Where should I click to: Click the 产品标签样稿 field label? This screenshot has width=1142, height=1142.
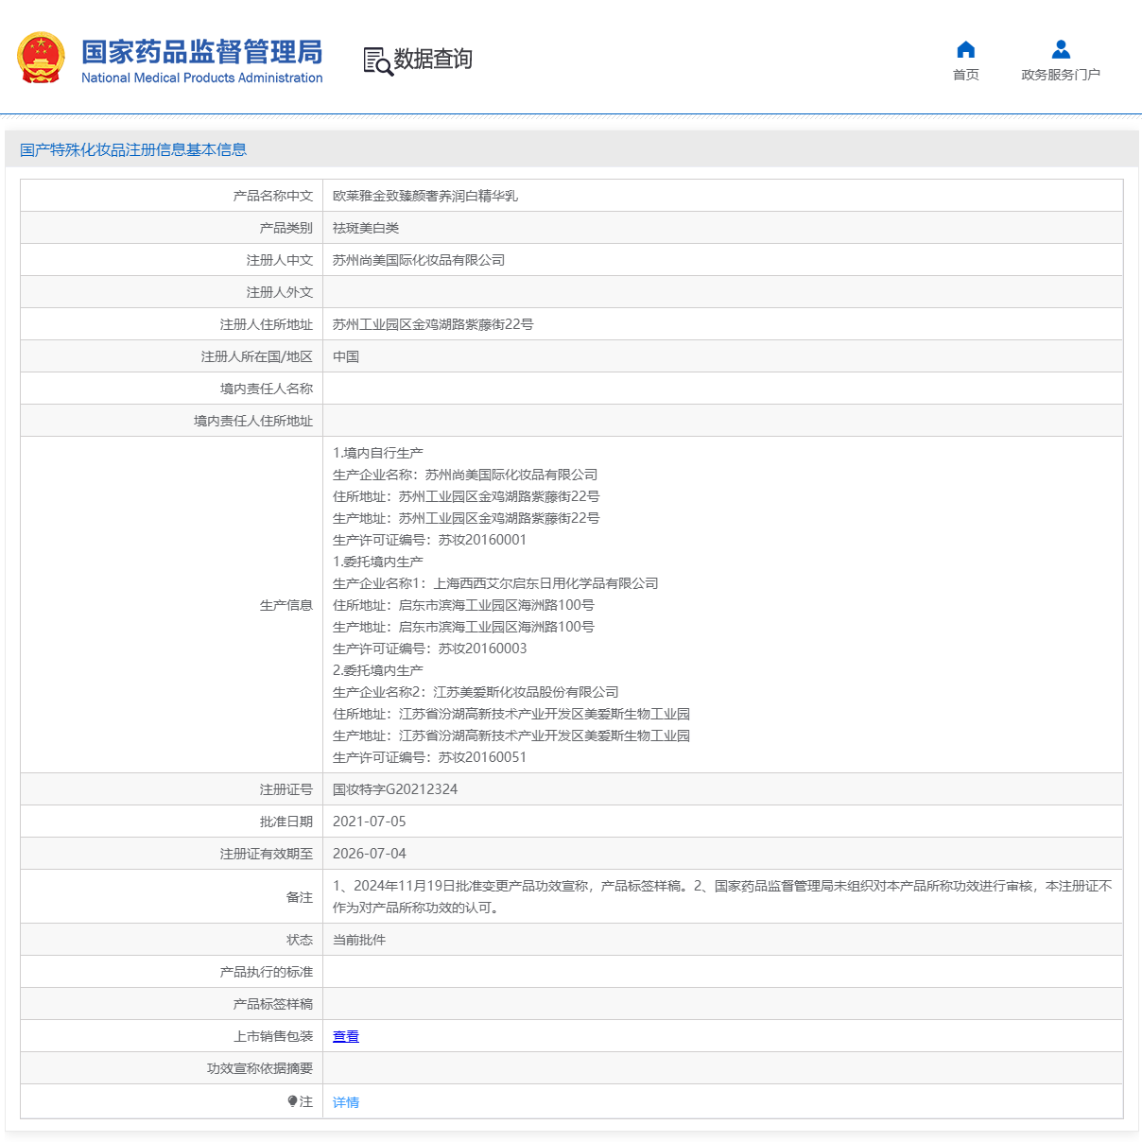273,1004
